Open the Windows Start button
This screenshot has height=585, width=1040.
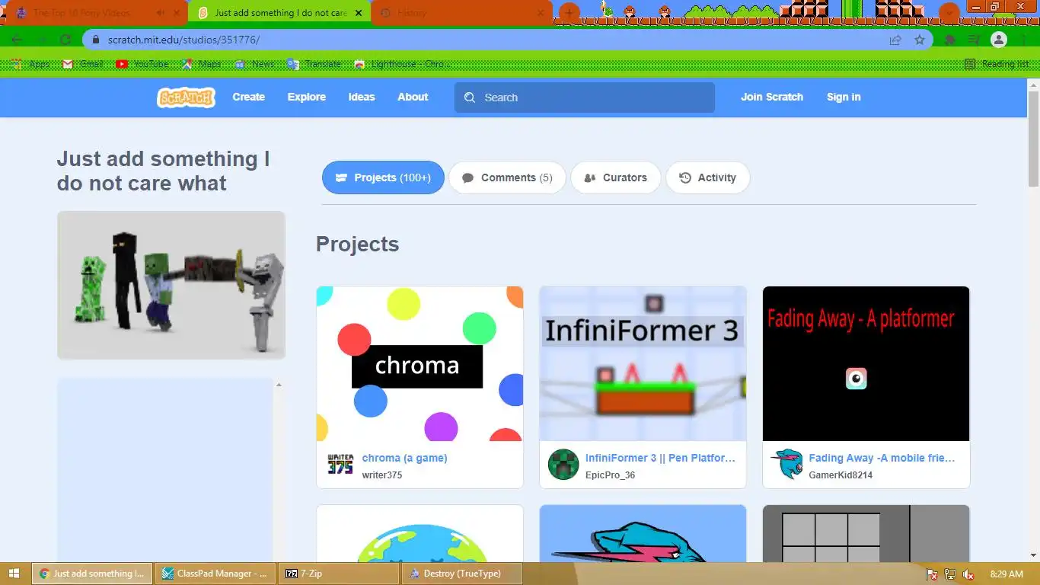[x=14, y=574]
